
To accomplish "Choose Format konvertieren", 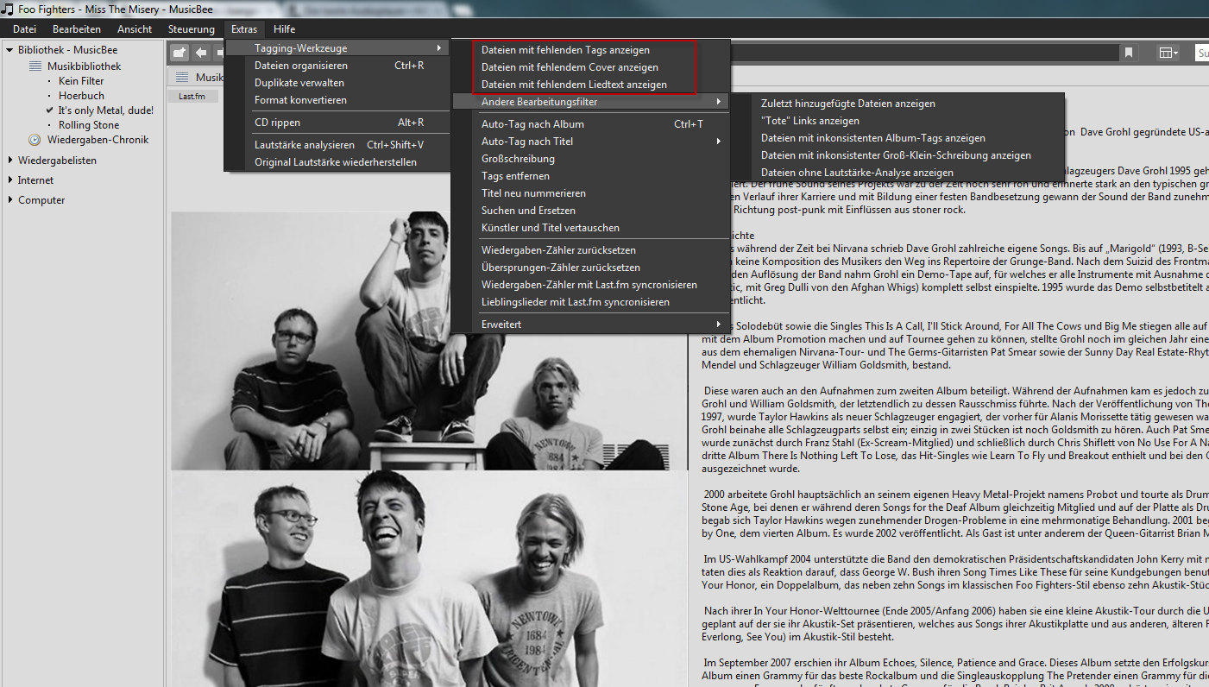I will pyautogui.click(x=337, y=100).
